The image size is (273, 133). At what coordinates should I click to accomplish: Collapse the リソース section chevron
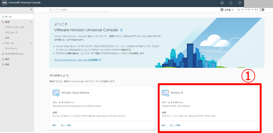31,43
